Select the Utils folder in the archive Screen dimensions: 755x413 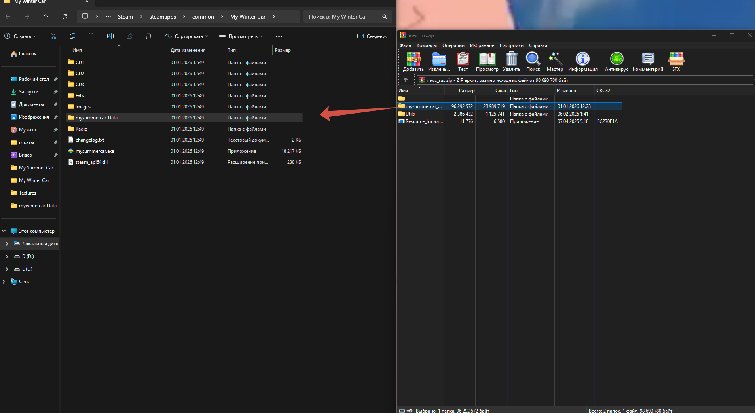[410, 114]
